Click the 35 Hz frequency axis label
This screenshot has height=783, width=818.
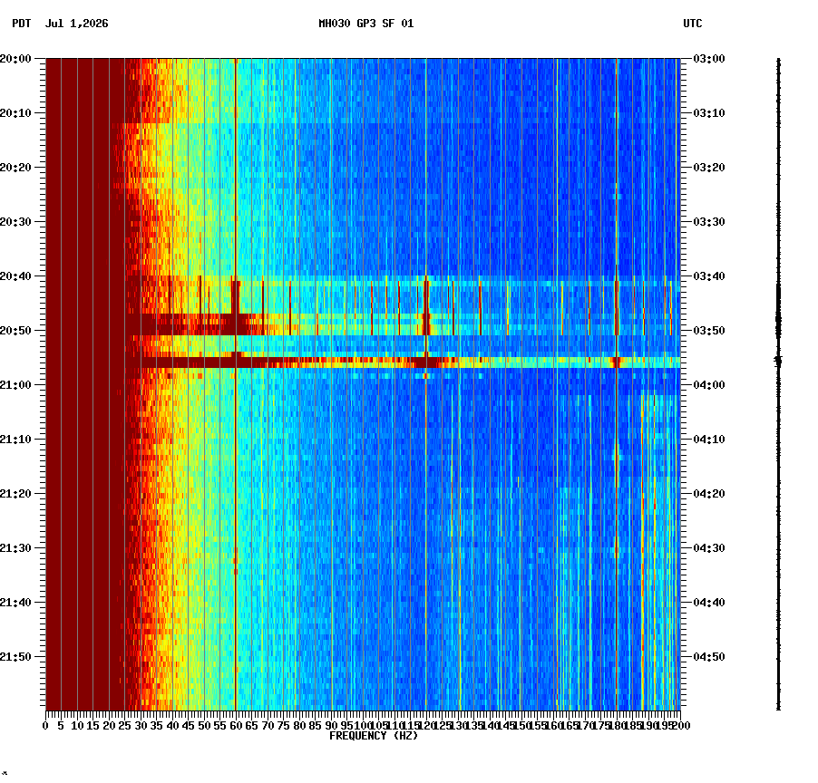[157, 726]
